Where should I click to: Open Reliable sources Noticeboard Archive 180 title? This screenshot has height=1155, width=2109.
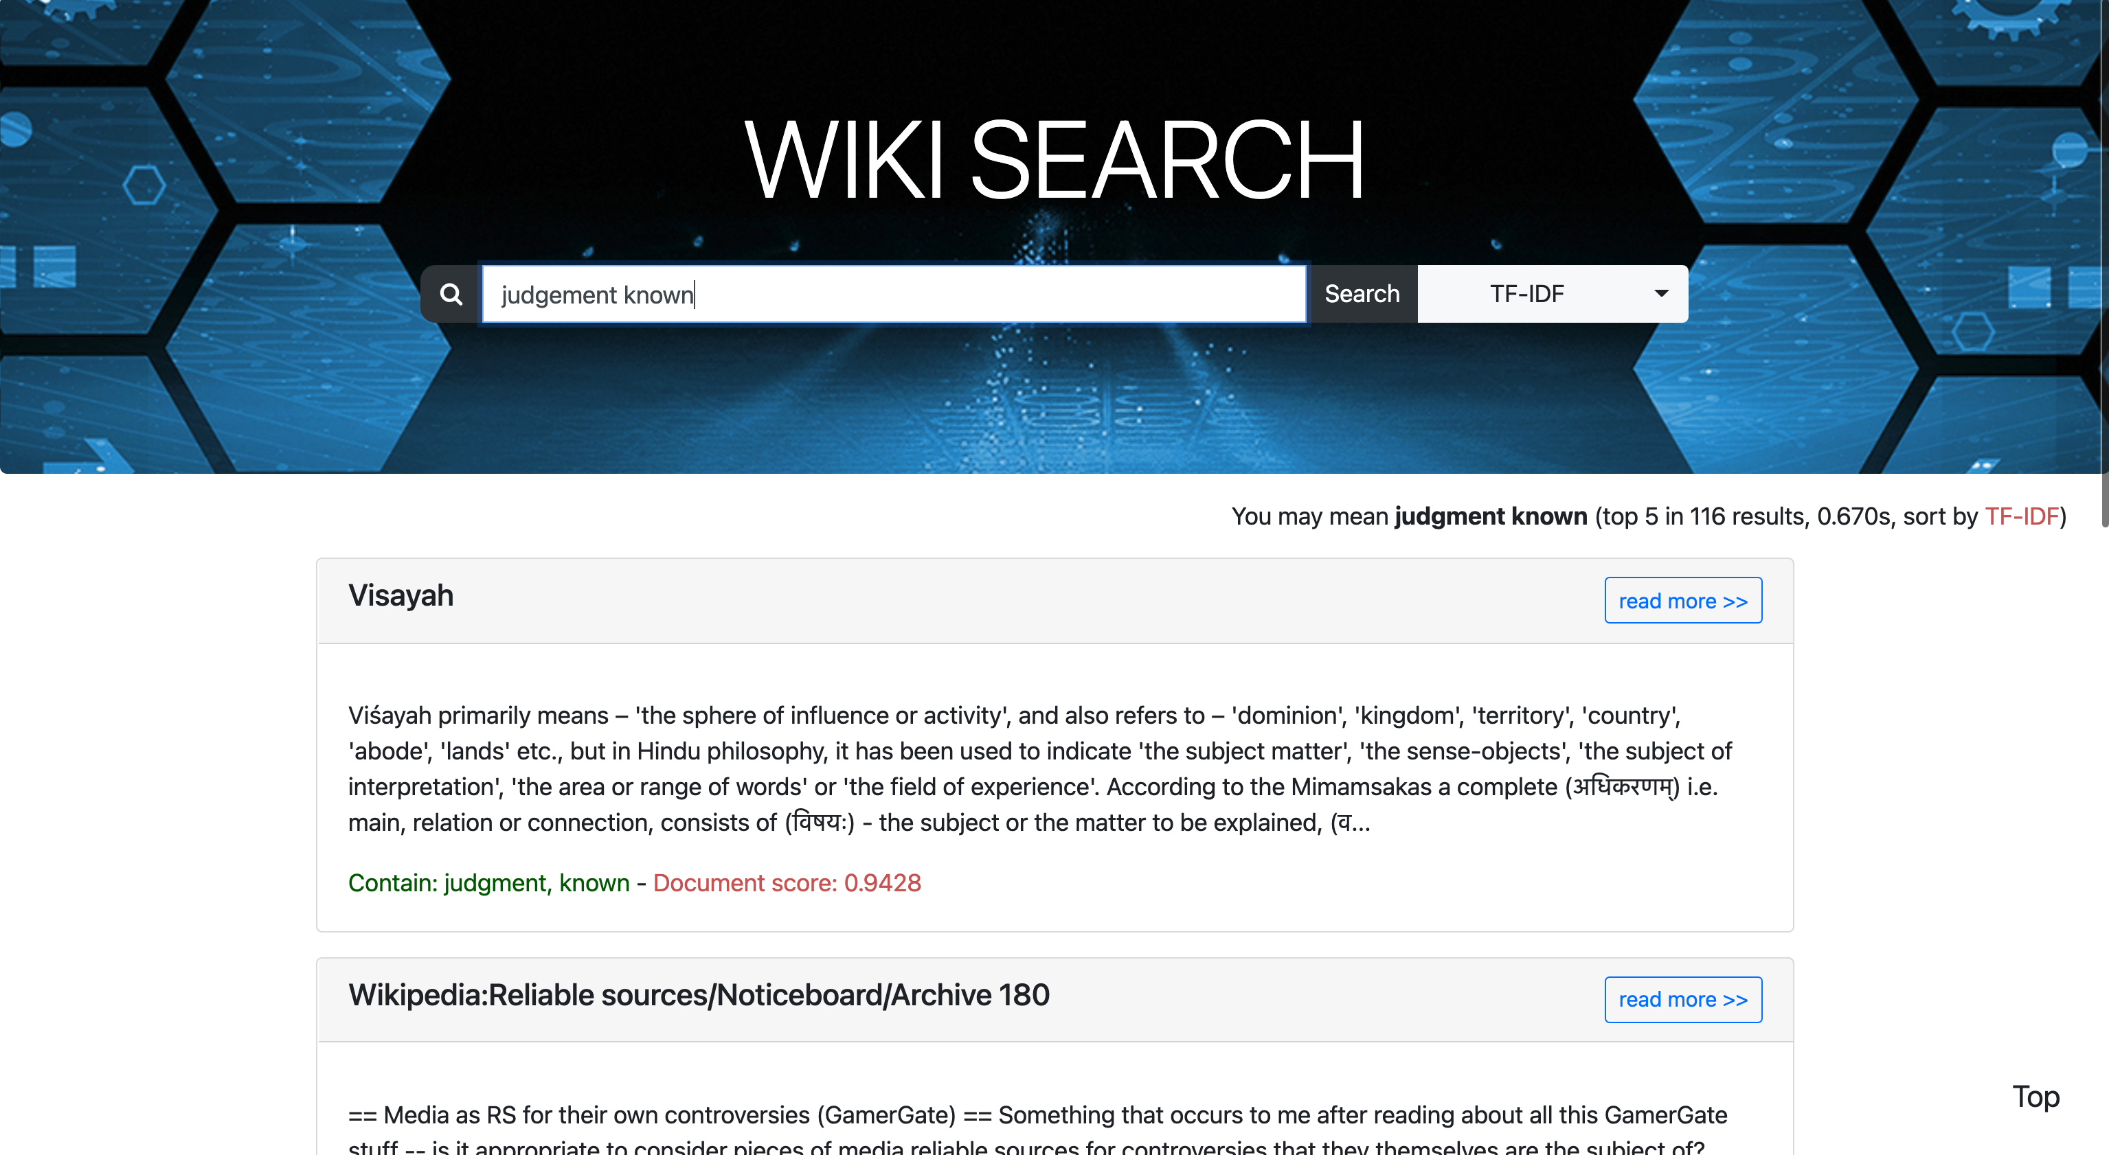(699, 994)
